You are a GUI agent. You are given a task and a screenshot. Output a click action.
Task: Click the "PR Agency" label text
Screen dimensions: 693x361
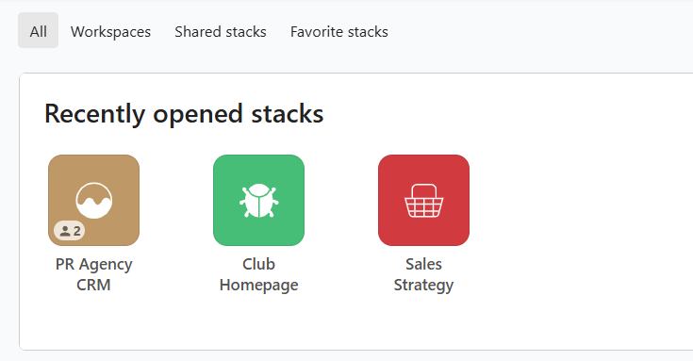click(93, 265)
